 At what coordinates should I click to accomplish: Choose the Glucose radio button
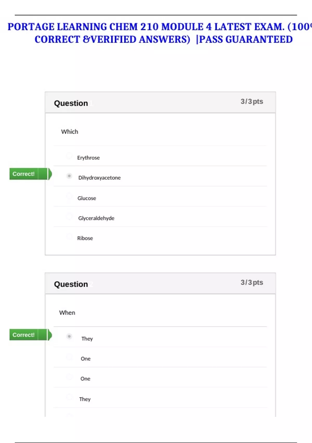[x=69, y=196]
